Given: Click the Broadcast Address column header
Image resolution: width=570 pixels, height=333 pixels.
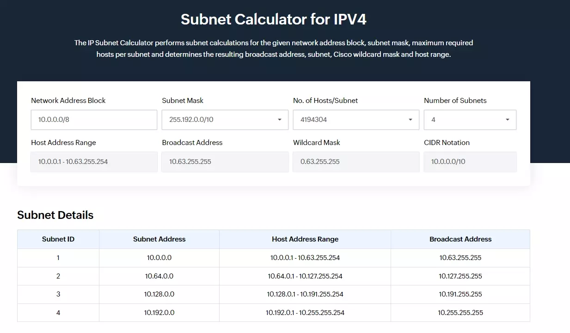Looking at the screenshot, I should (x=460, y=239).
